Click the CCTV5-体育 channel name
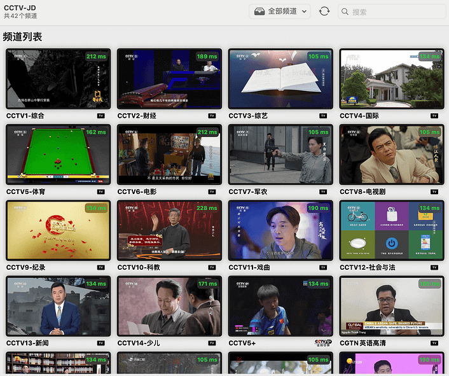Screen dimensions: 449x376 click(x=26, y=191)
